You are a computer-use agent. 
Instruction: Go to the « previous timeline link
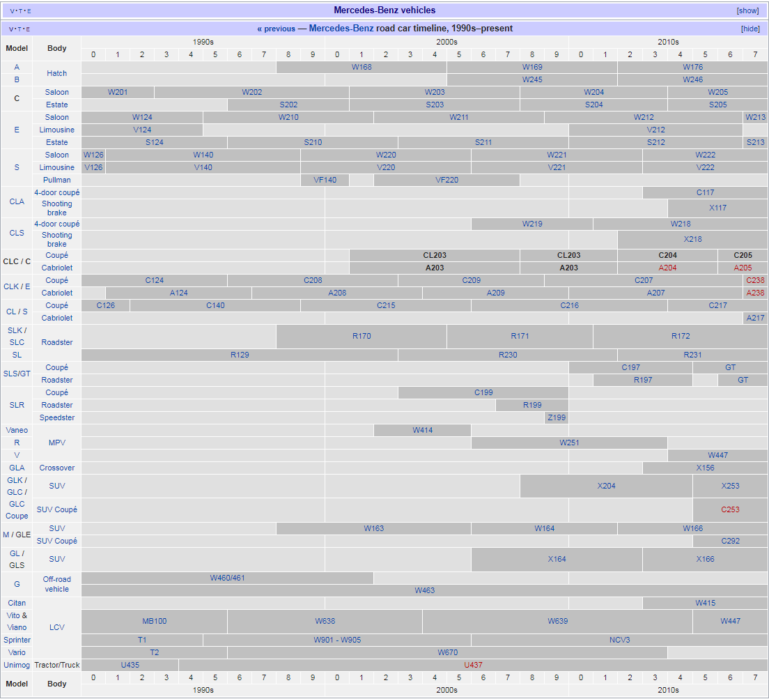(276, 29)
